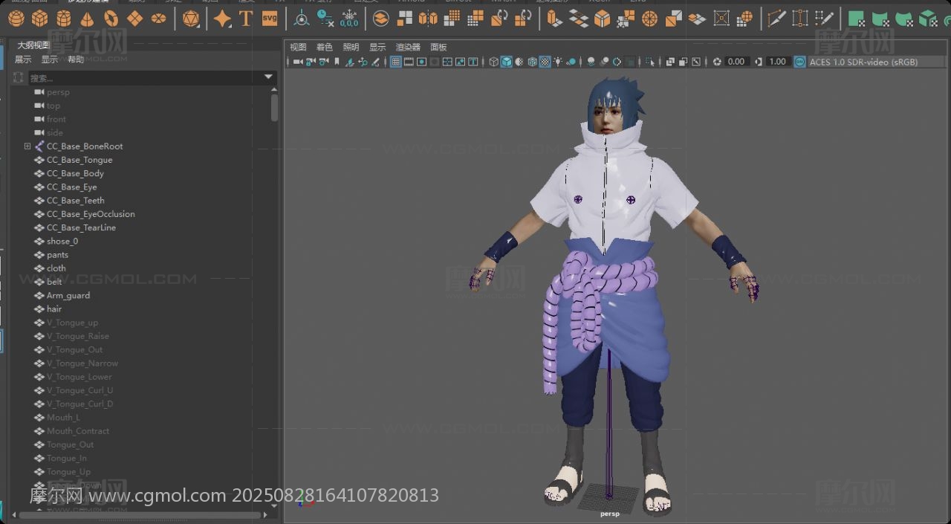
Task: Toggle the resolution gate viewport button
Action: tap(421, 62)
